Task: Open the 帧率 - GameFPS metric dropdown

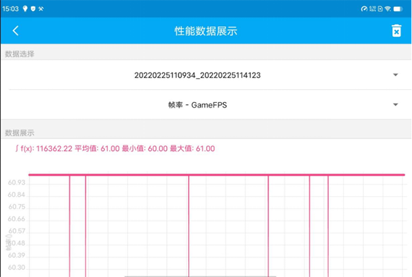Action: pos(206,105)
